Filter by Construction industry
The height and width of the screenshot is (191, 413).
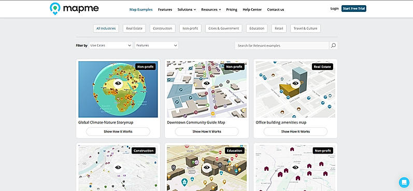(x=163, y=29)
